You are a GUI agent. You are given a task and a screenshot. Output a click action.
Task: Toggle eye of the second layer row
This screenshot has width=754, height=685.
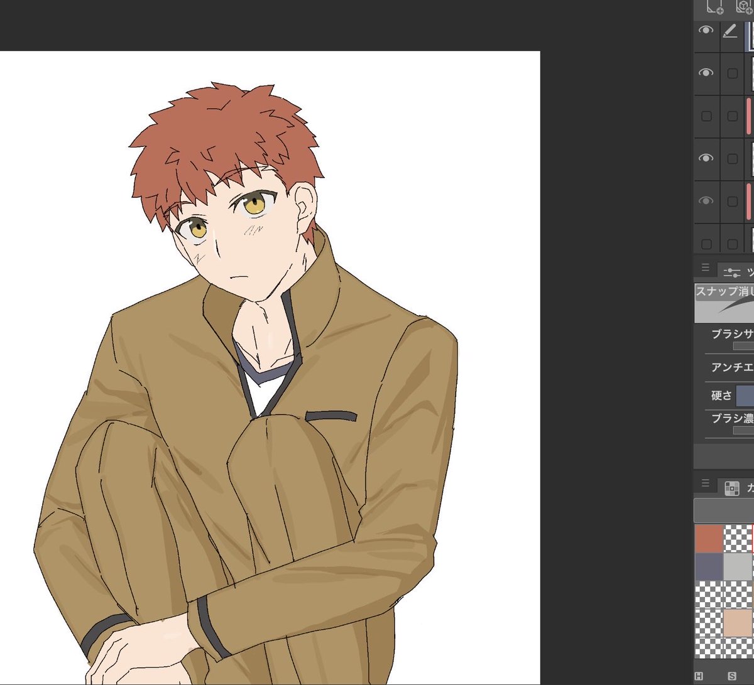[x=706, y=73]
